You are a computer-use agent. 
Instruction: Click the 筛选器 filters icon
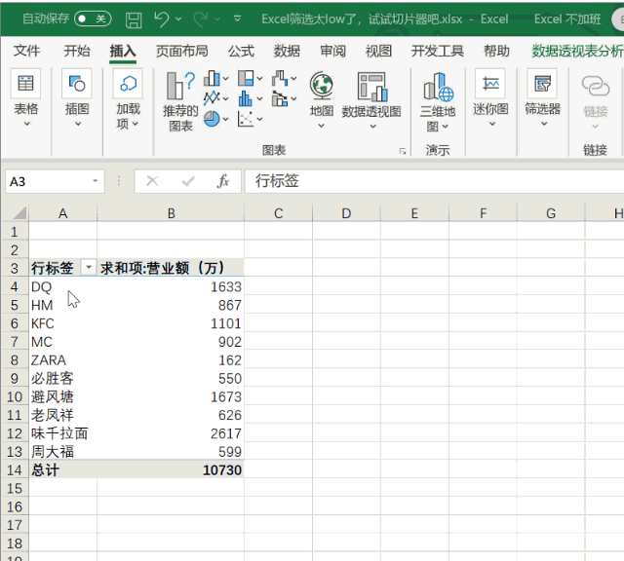point(542,84)
